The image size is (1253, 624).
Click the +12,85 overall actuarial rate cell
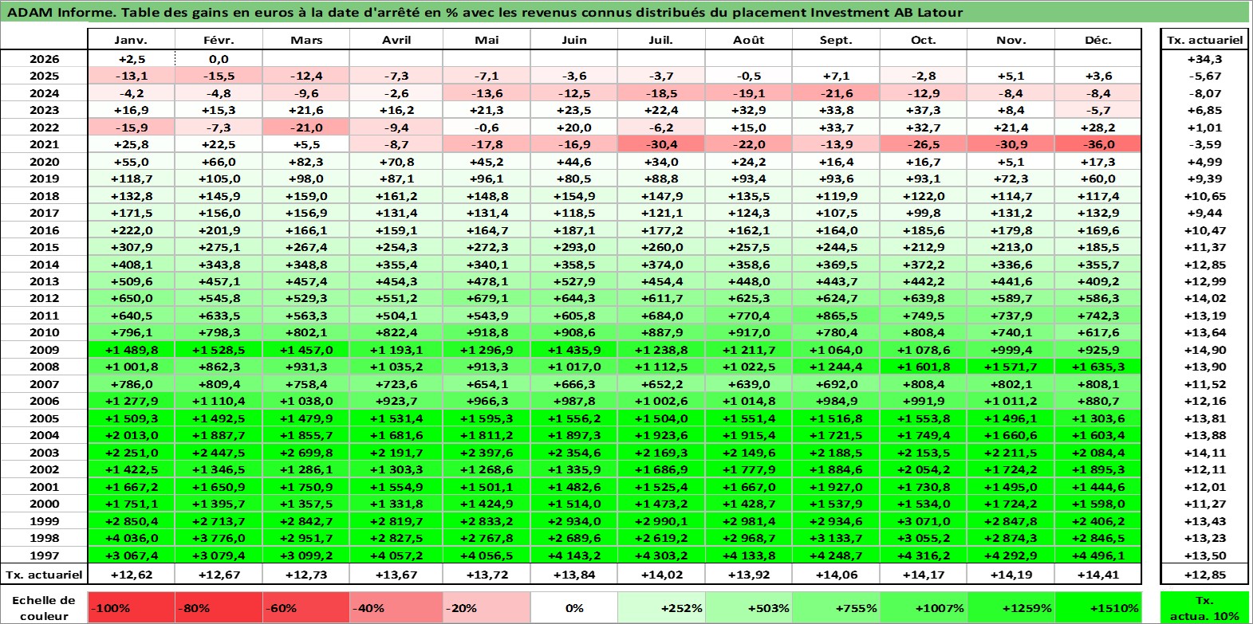click(x=1204, y=574)
